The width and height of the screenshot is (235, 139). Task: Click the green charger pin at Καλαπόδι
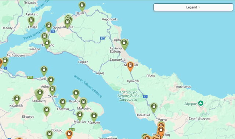click(x=17, y=100)
